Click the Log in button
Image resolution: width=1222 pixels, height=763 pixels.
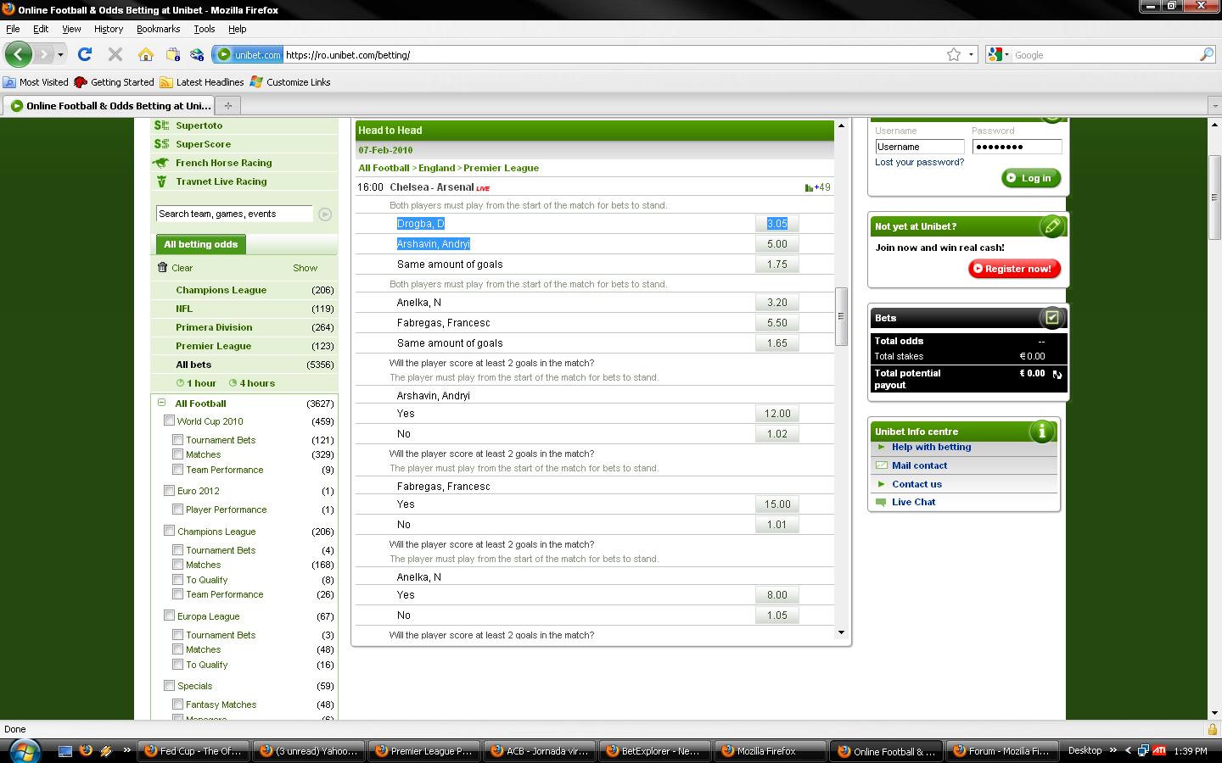pyautogui.click(x=1031, y=178)
